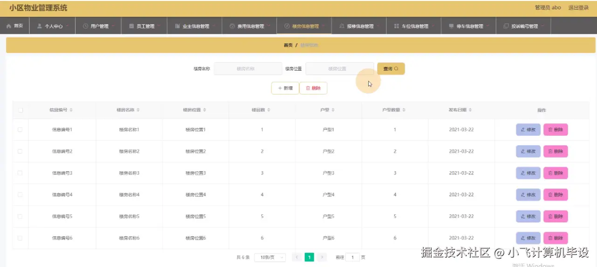Image resolution: width=597 pixels, height=267 pixels.
Task: Check the box for row 信息编号5
Action: coord(20,216)
